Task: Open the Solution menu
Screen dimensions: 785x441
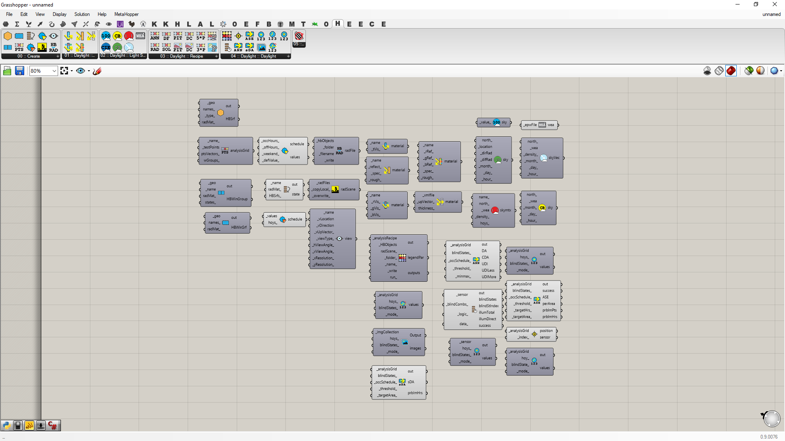Action: (82, 14)
